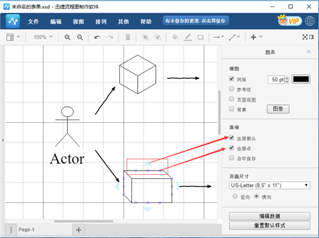Expand the connection arrow dropdown caret

click(x=223, y=37)
